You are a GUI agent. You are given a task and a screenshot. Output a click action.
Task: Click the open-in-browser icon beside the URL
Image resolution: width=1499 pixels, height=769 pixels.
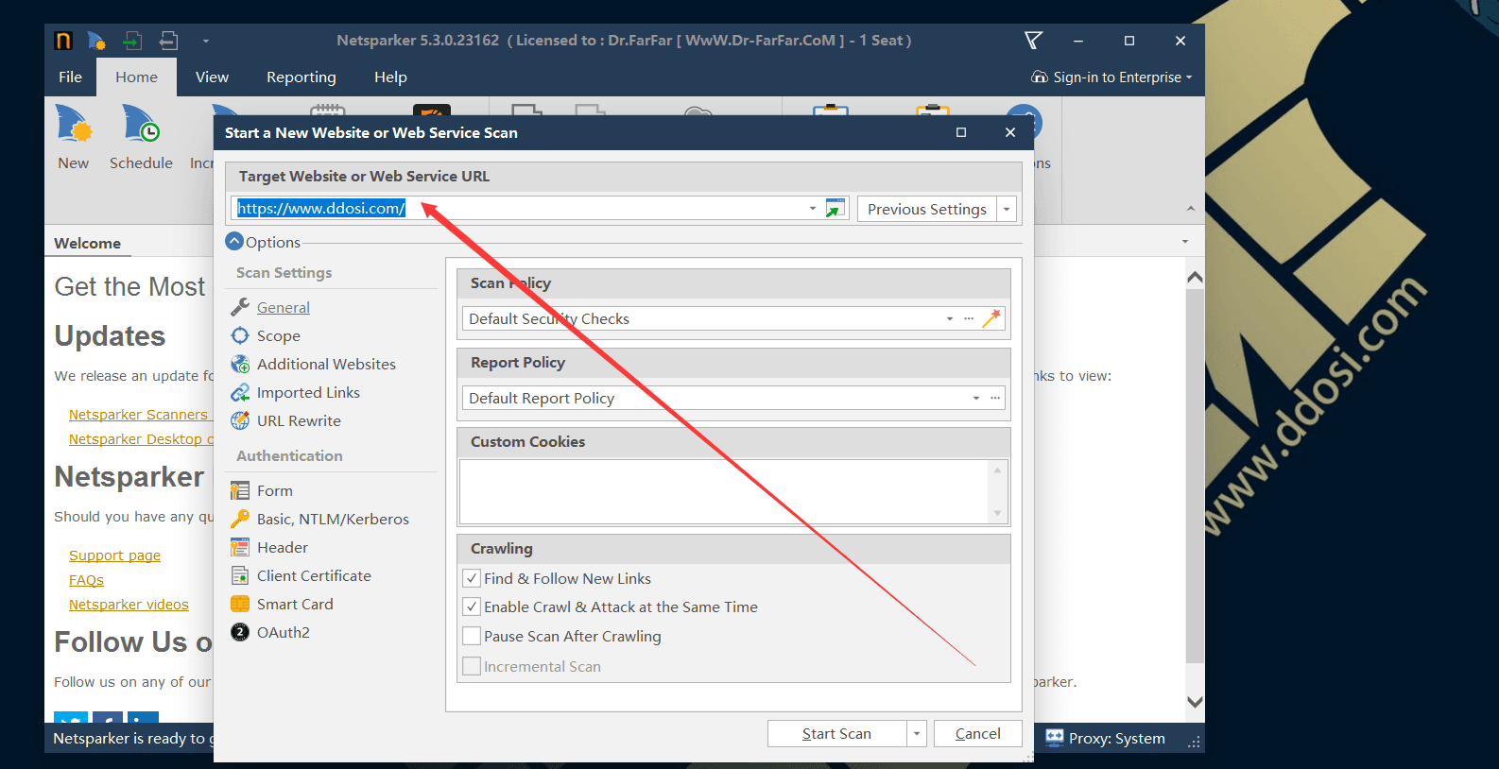[836, 209]
